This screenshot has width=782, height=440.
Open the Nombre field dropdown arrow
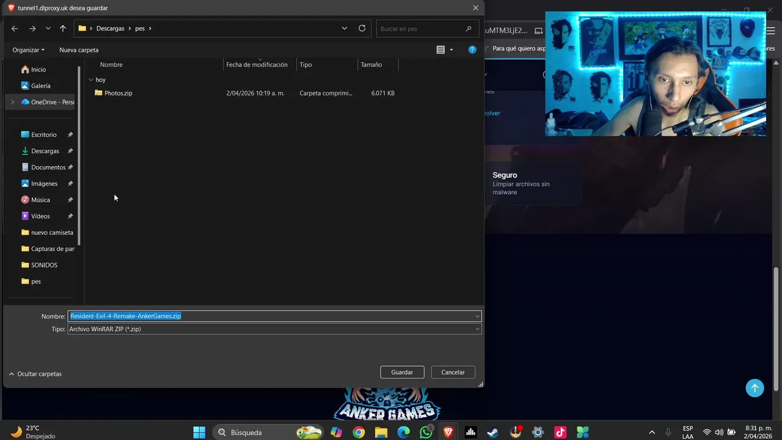coord(477,316)
